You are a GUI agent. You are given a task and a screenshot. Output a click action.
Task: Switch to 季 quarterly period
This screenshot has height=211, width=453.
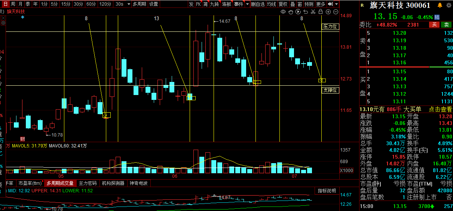28,4
